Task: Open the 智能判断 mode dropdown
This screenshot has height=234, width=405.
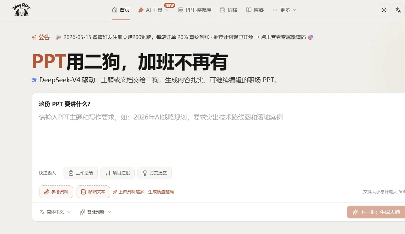Action: point(95,212)
